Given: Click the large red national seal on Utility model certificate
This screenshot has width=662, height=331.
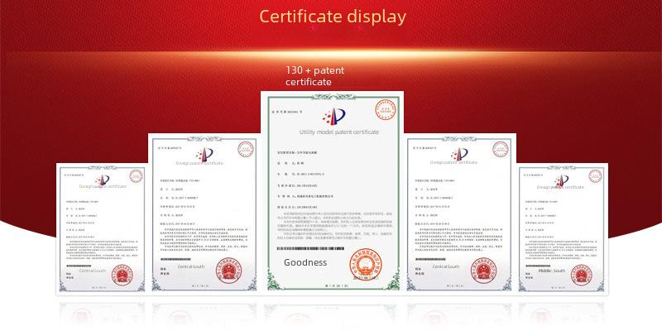Looking at the screenshot, I should point(365,264).
